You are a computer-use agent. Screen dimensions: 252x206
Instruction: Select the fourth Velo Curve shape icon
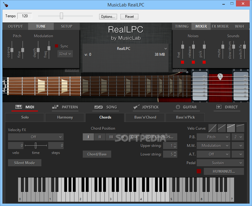point(240,128)
